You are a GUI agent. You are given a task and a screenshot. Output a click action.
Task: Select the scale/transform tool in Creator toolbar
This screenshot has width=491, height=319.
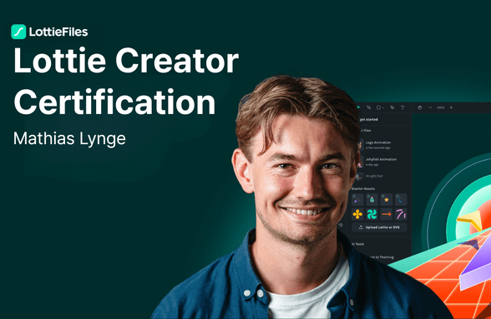click(369, 107)
